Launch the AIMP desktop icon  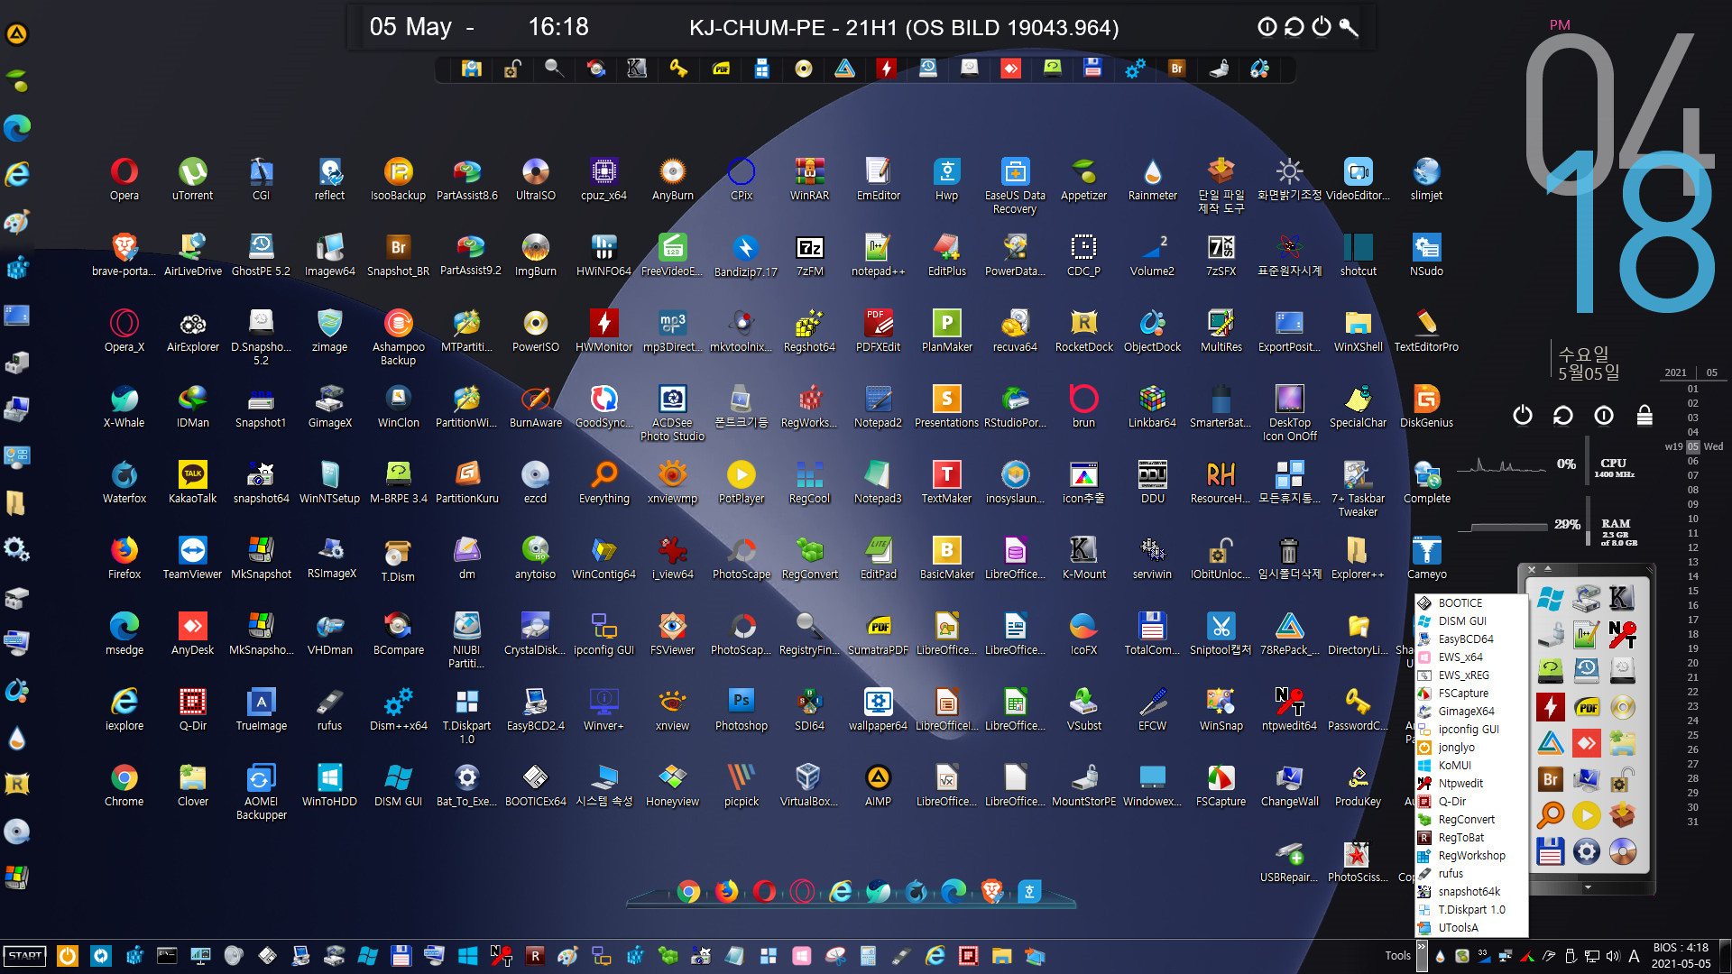(878, 785)
